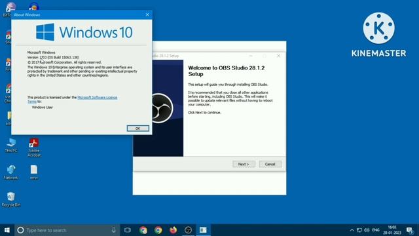Click 'Click Next to continue.' text

tap(204, 113)
